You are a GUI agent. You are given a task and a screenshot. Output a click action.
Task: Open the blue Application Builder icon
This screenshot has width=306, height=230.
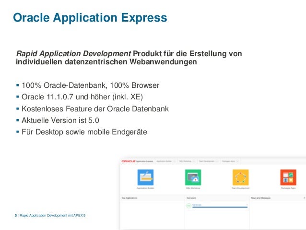click(145, 178)
